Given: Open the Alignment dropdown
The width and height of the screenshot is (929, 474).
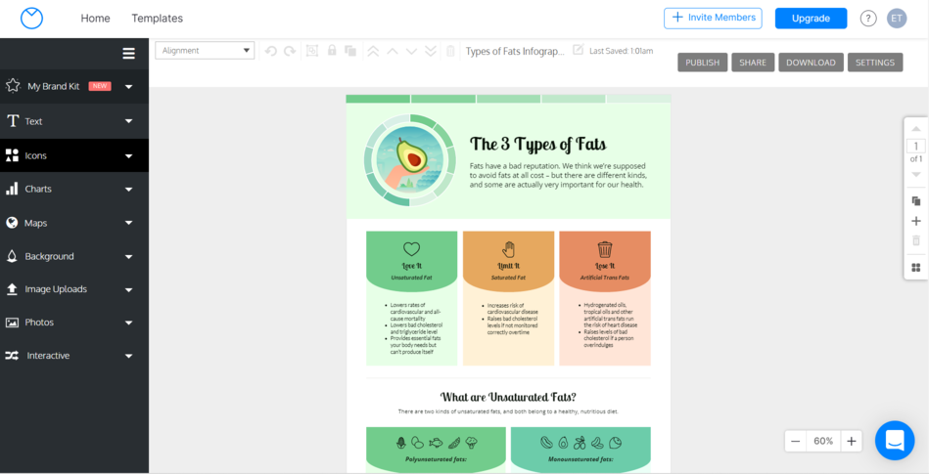Looking at the screenshot, I should click(205, 50).
